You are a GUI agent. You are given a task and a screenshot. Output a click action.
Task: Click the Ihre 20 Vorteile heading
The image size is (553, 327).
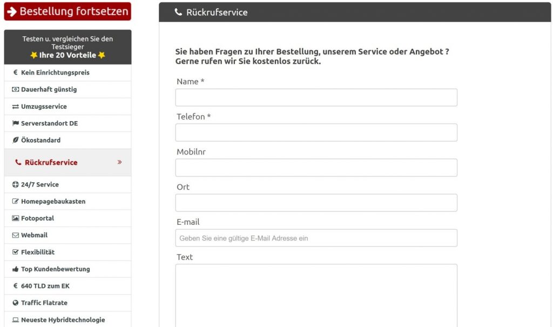(68, 55)
